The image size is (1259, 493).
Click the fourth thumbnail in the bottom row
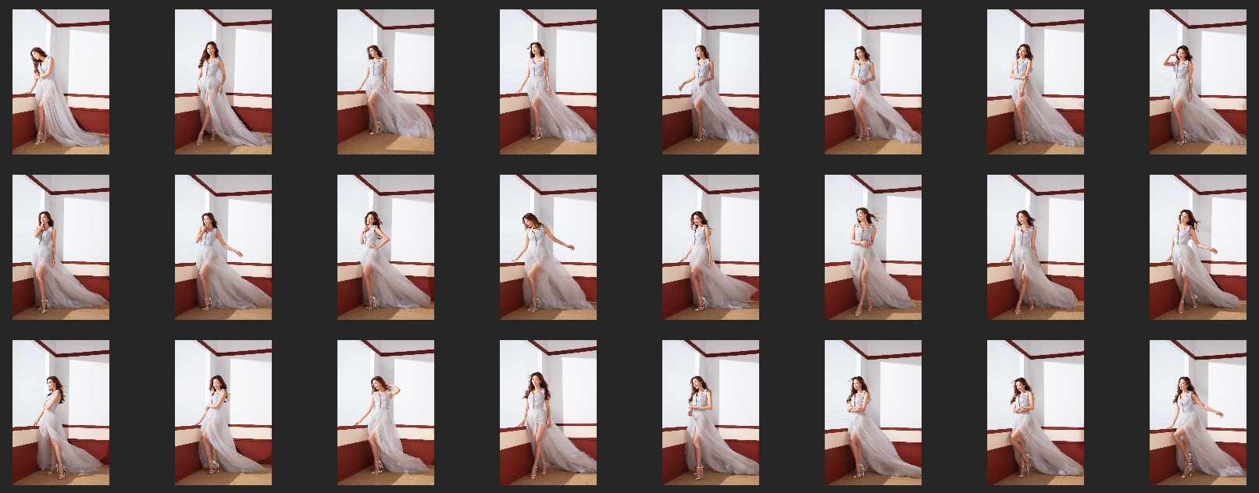point(548,413)
